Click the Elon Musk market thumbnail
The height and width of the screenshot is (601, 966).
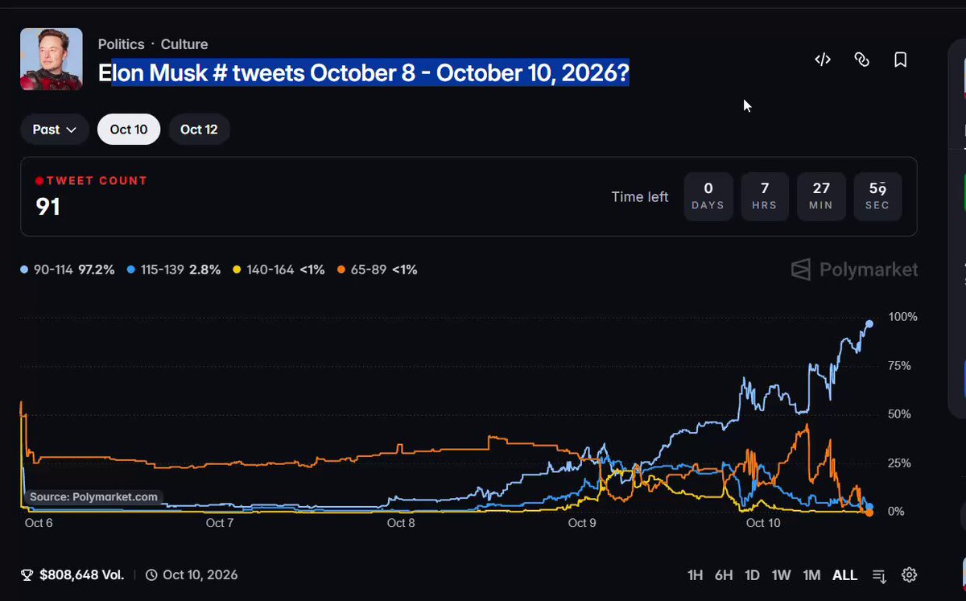pyautogui.click(x=52, y=60)
